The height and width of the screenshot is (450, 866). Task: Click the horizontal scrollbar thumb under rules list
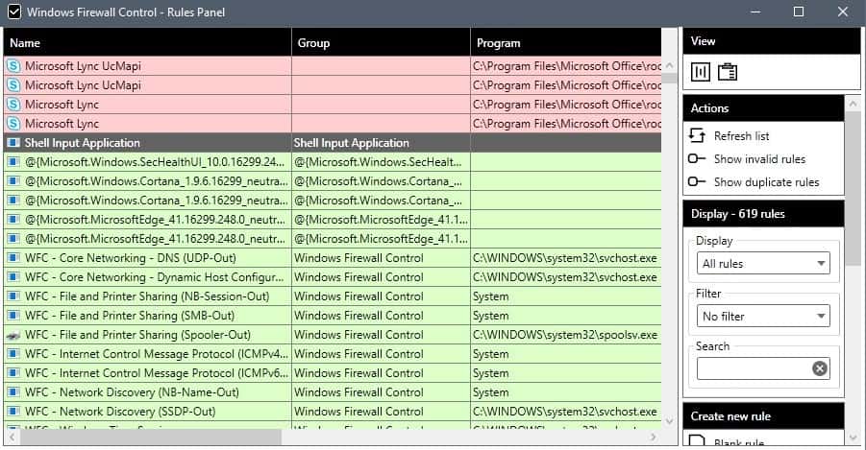click(x=150, y=438)
